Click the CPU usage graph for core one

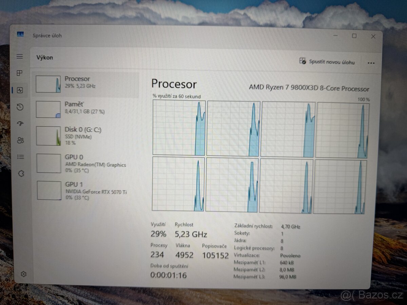tap(179, 128)
